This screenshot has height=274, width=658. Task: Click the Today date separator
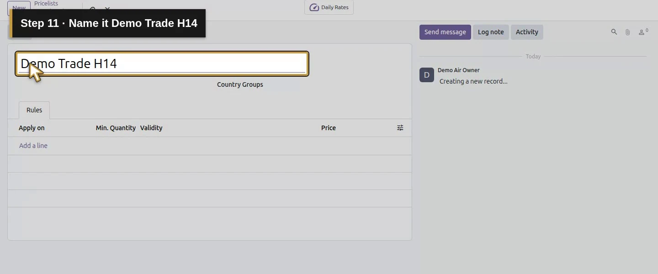tap(533, 57)
